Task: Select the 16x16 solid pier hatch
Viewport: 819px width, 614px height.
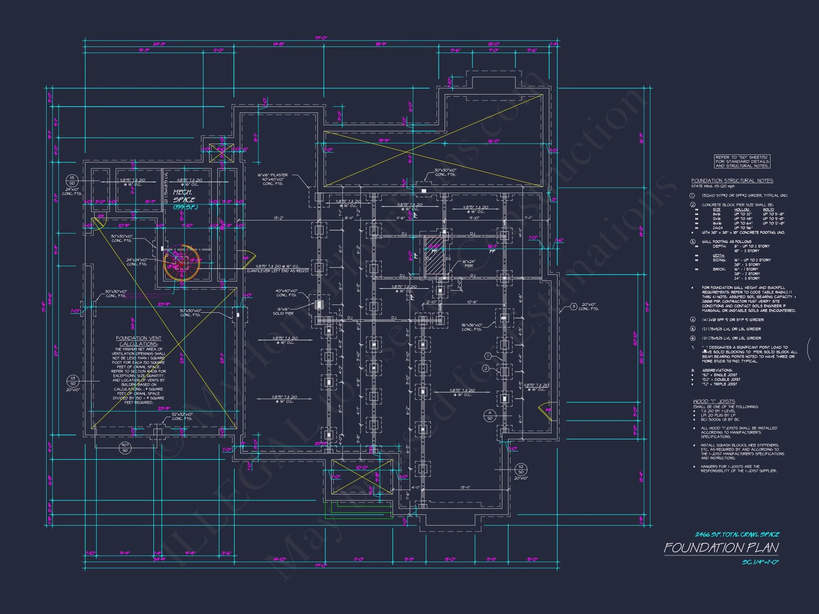Action: 318,304
